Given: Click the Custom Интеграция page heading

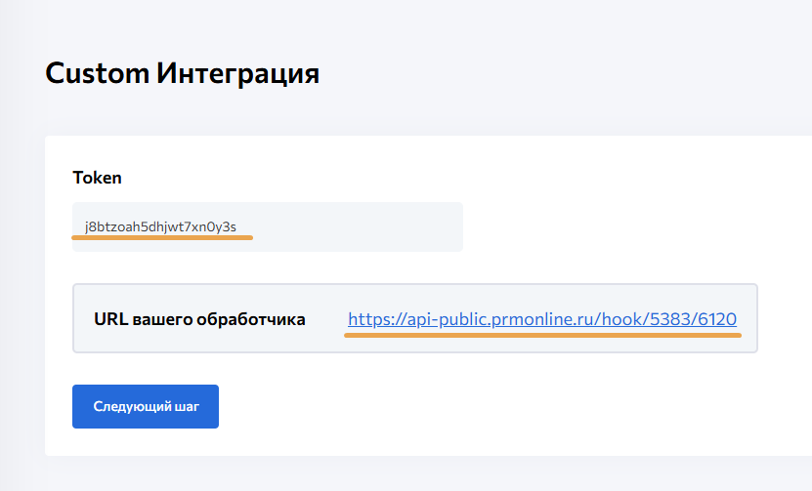Looking at the screenshot, I should pos(183,72).
